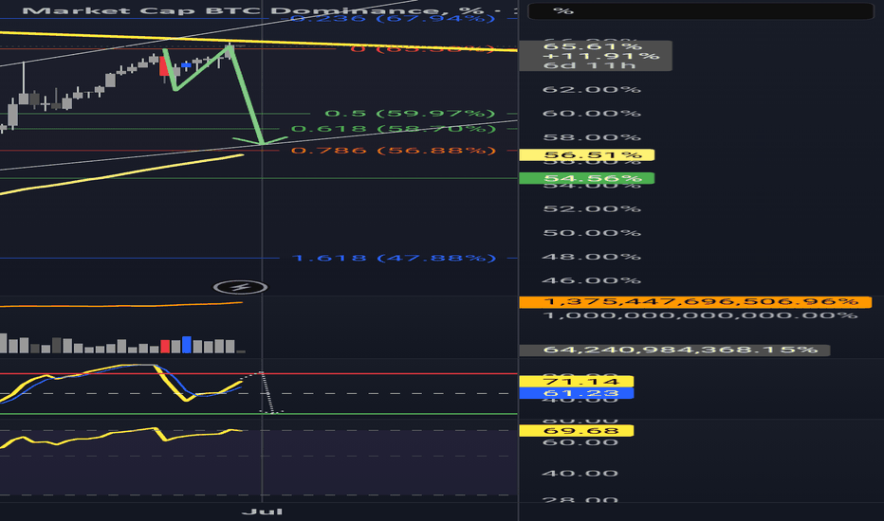Click the 1.618 (47.88%) Fibonacci level label
This screenshot has height=521, width=884.
click(394, 258)
